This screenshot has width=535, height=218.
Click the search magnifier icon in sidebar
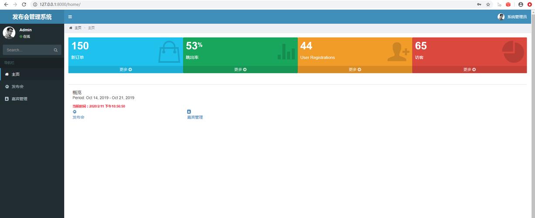pos(56,50)
